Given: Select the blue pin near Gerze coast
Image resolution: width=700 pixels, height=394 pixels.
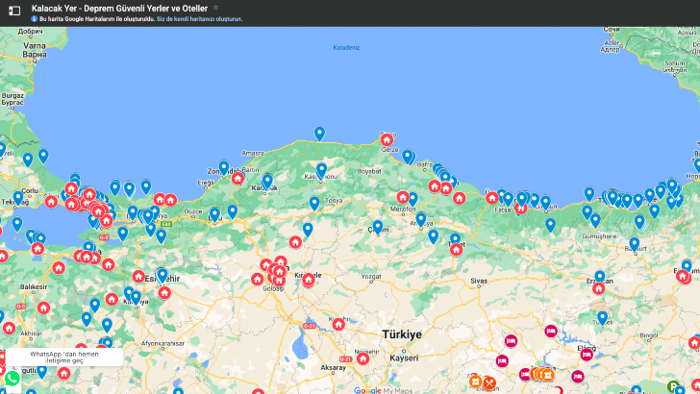Looking at the screenshot, I should point(407,156).
